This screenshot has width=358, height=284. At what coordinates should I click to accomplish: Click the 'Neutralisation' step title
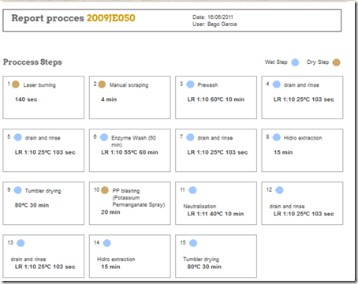pos(200,207)
